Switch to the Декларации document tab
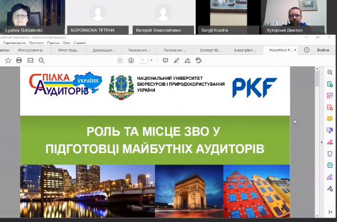 click(104, 50)
